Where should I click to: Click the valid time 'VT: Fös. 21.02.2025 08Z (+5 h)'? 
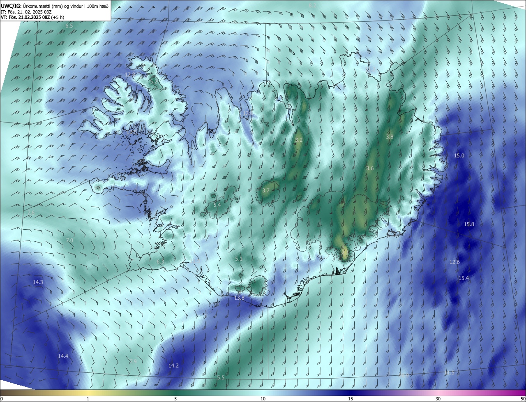tap(33, 17)
